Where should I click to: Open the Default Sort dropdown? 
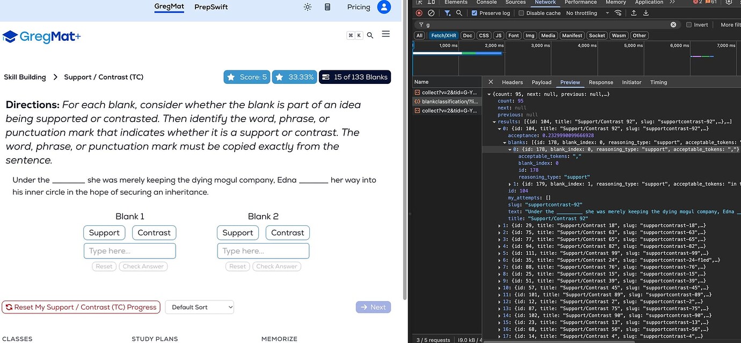[x=200, y=307]
